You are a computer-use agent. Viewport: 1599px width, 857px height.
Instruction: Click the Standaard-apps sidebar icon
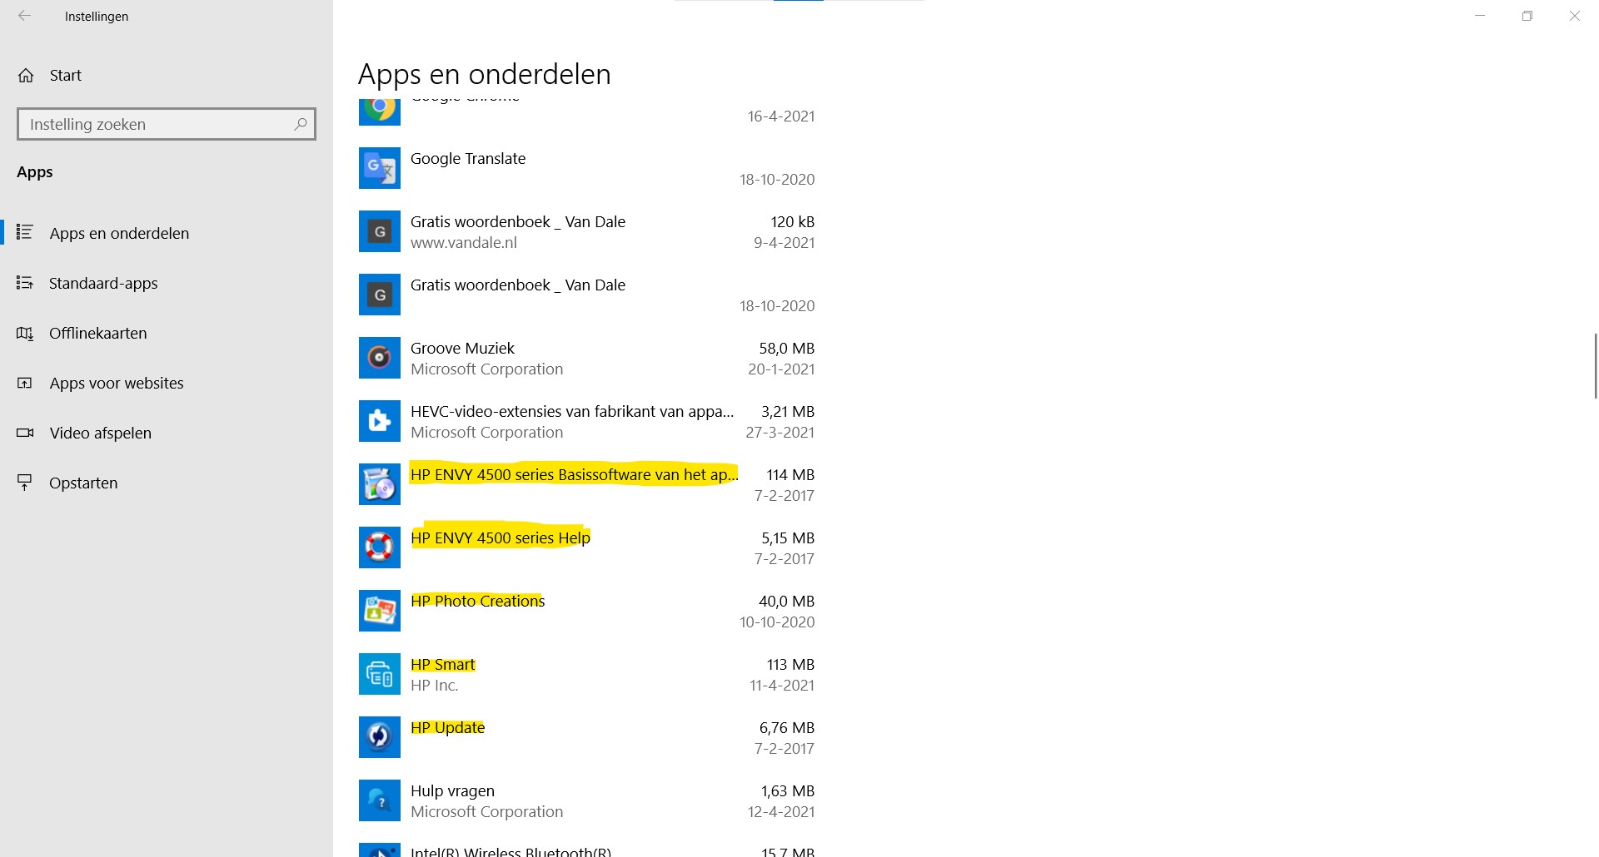(x=25, y=283)
